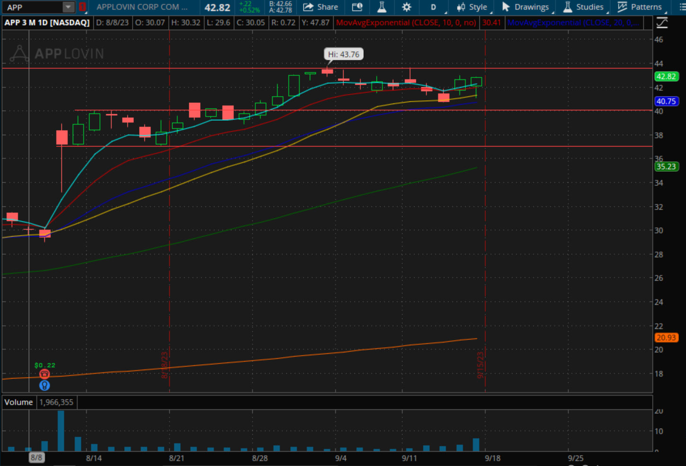Viewport: 686px width, 466px height.
Task: Click the 1,966,355 volume value
Action: (56, 402)
